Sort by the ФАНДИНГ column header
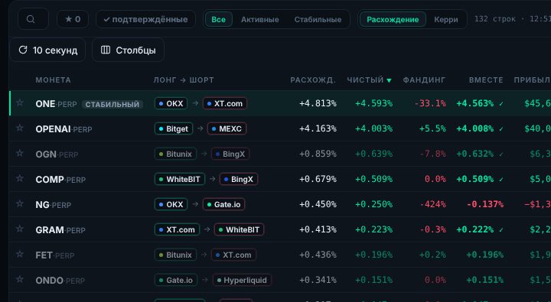The height and width of the screenshot is (302, 551). click(424, 80)
